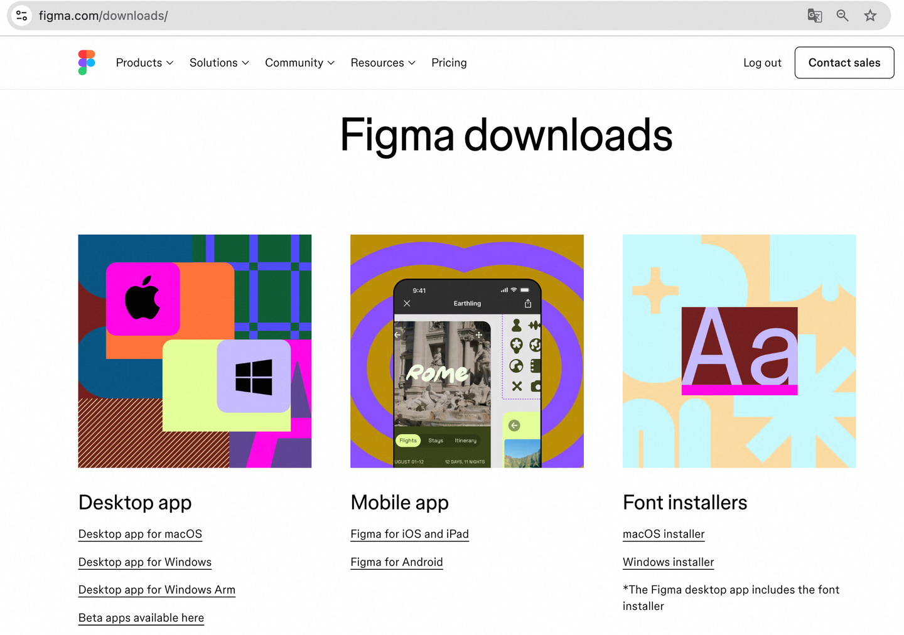Bookmark the page using the star icon
The image size is (904, 635).
coord(870,16)
